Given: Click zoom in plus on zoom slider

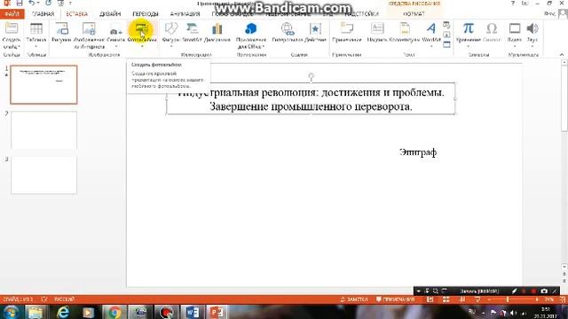Looking at the screenshot, I should coord(537,300).
